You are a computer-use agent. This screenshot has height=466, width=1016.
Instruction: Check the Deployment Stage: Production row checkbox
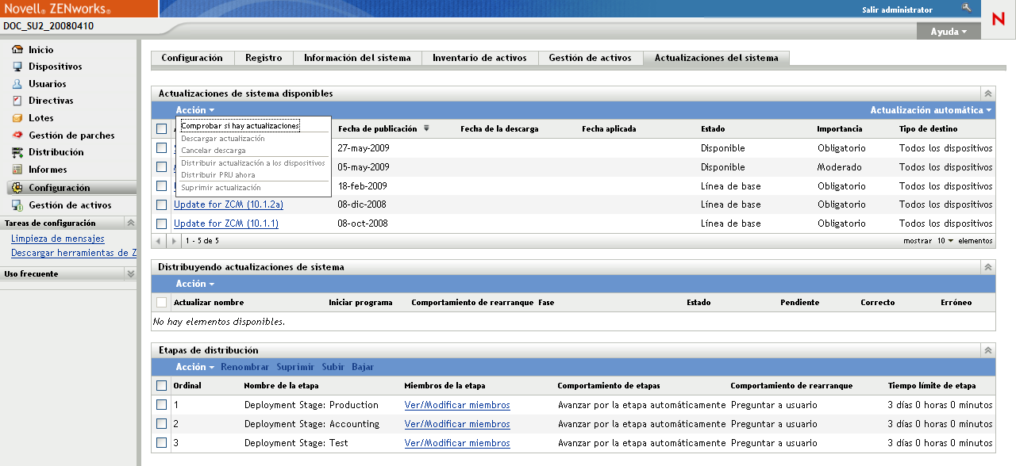coord(162,404)
